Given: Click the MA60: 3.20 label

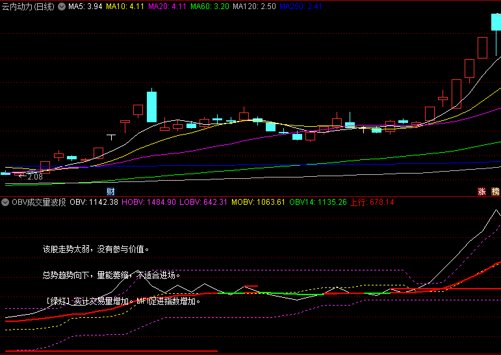Looking at the screenshot, I should pyautogui.click(x=210, y=7).
